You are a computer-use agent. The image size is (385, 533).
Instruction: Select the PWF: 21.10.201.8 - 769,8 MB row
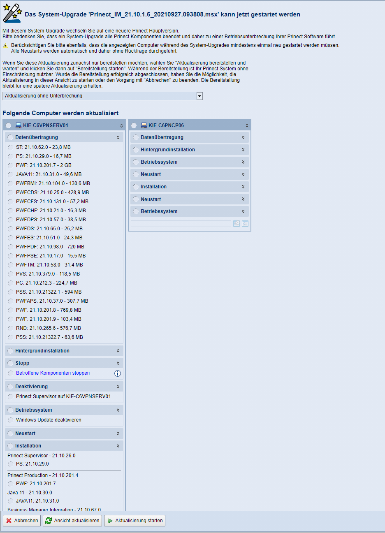click(64, 310)
